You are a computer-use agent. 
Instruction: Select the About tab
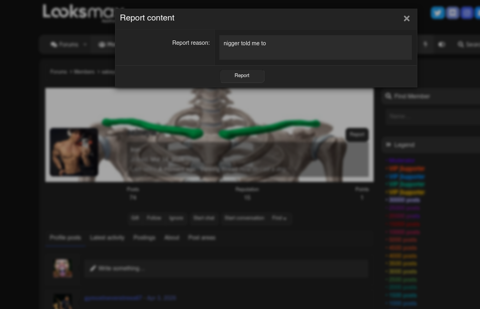172,238
